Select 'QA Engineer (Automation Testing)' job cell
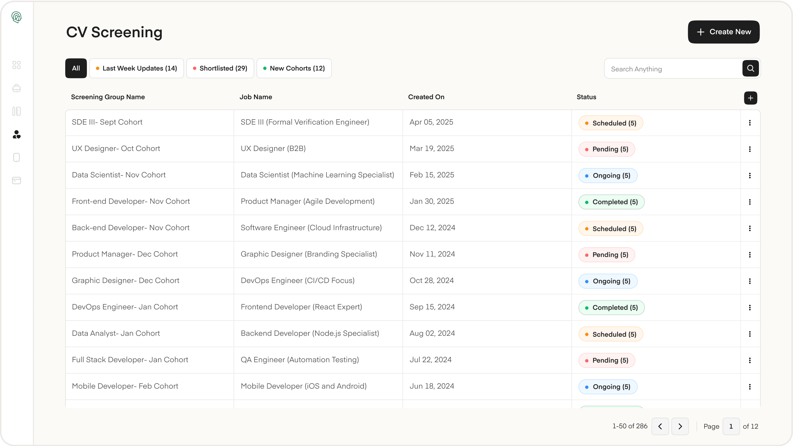 [300, 360]
